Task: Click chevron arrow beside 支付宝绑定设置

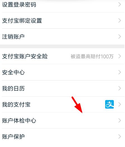Action: click(x=120, y=21)
